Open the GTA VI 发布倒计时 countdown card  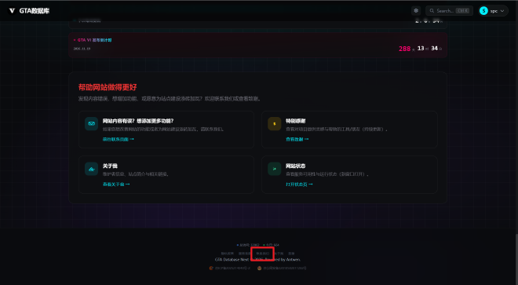257,45
